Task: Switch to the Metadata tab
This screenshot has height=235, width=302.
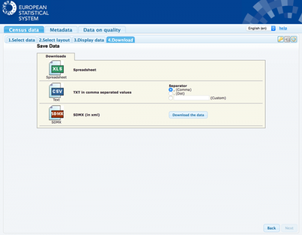Action: (x=61, y=30)
